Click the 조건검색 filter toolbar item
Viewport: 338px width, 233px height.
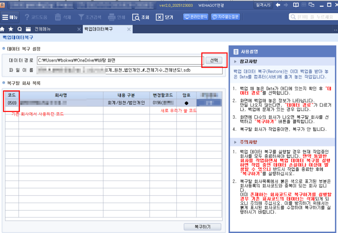[x=90, y=17]
